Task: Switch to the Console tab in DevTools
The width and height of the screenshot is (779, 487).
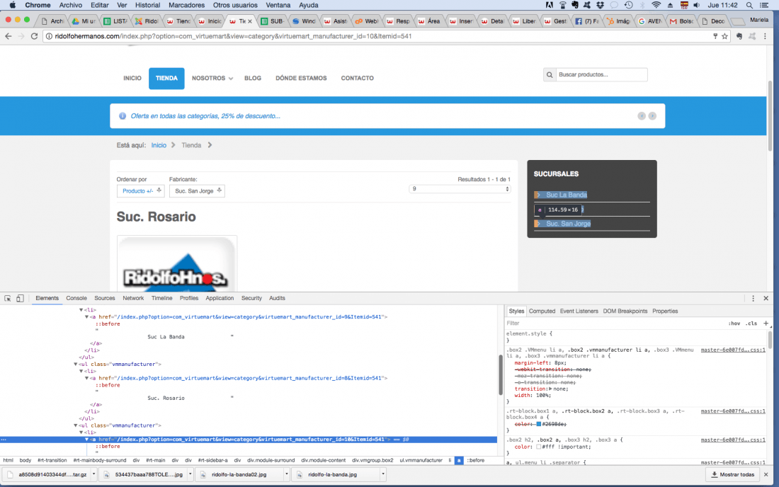Action: point(76,298)
